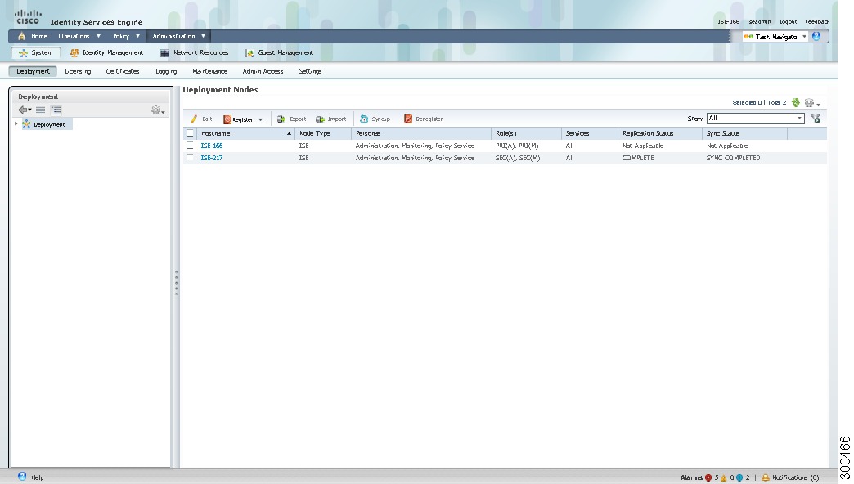Click the green refresh icon
854x484 pixels.
[x=796, y=102]
